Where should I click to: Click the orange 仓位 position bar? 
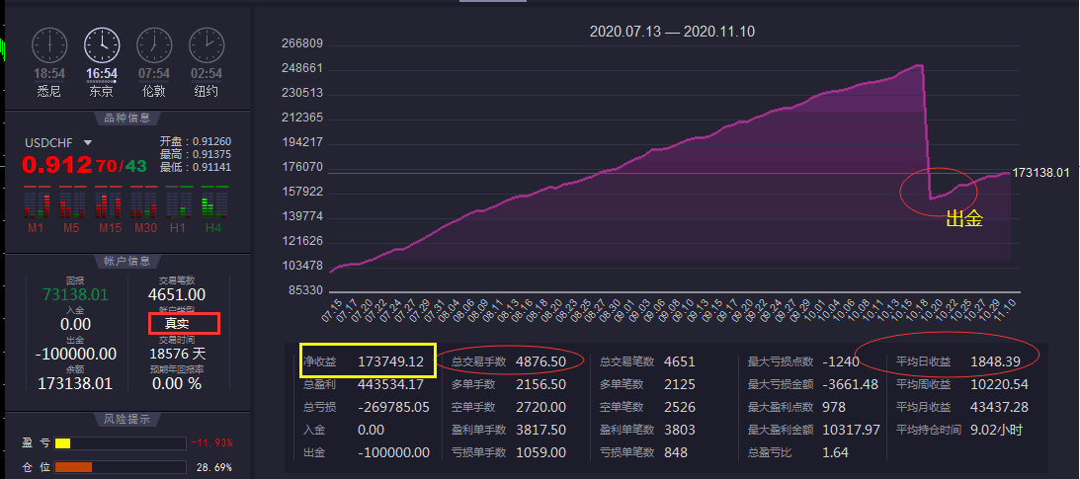pyautogui.click(x=73, y=466)
